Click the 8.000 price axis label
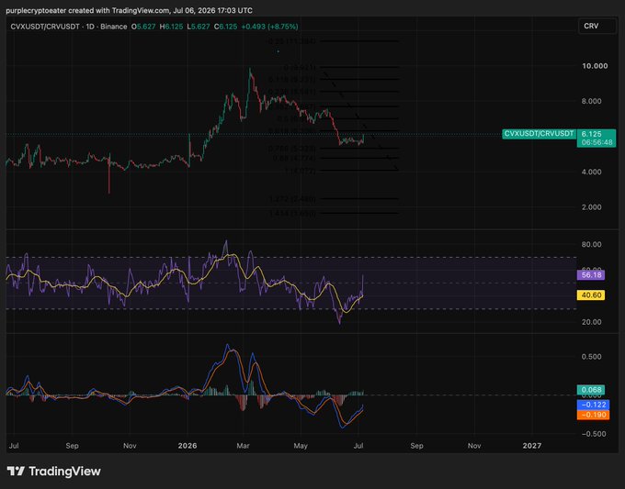625x489 pixels. [592, 101]
